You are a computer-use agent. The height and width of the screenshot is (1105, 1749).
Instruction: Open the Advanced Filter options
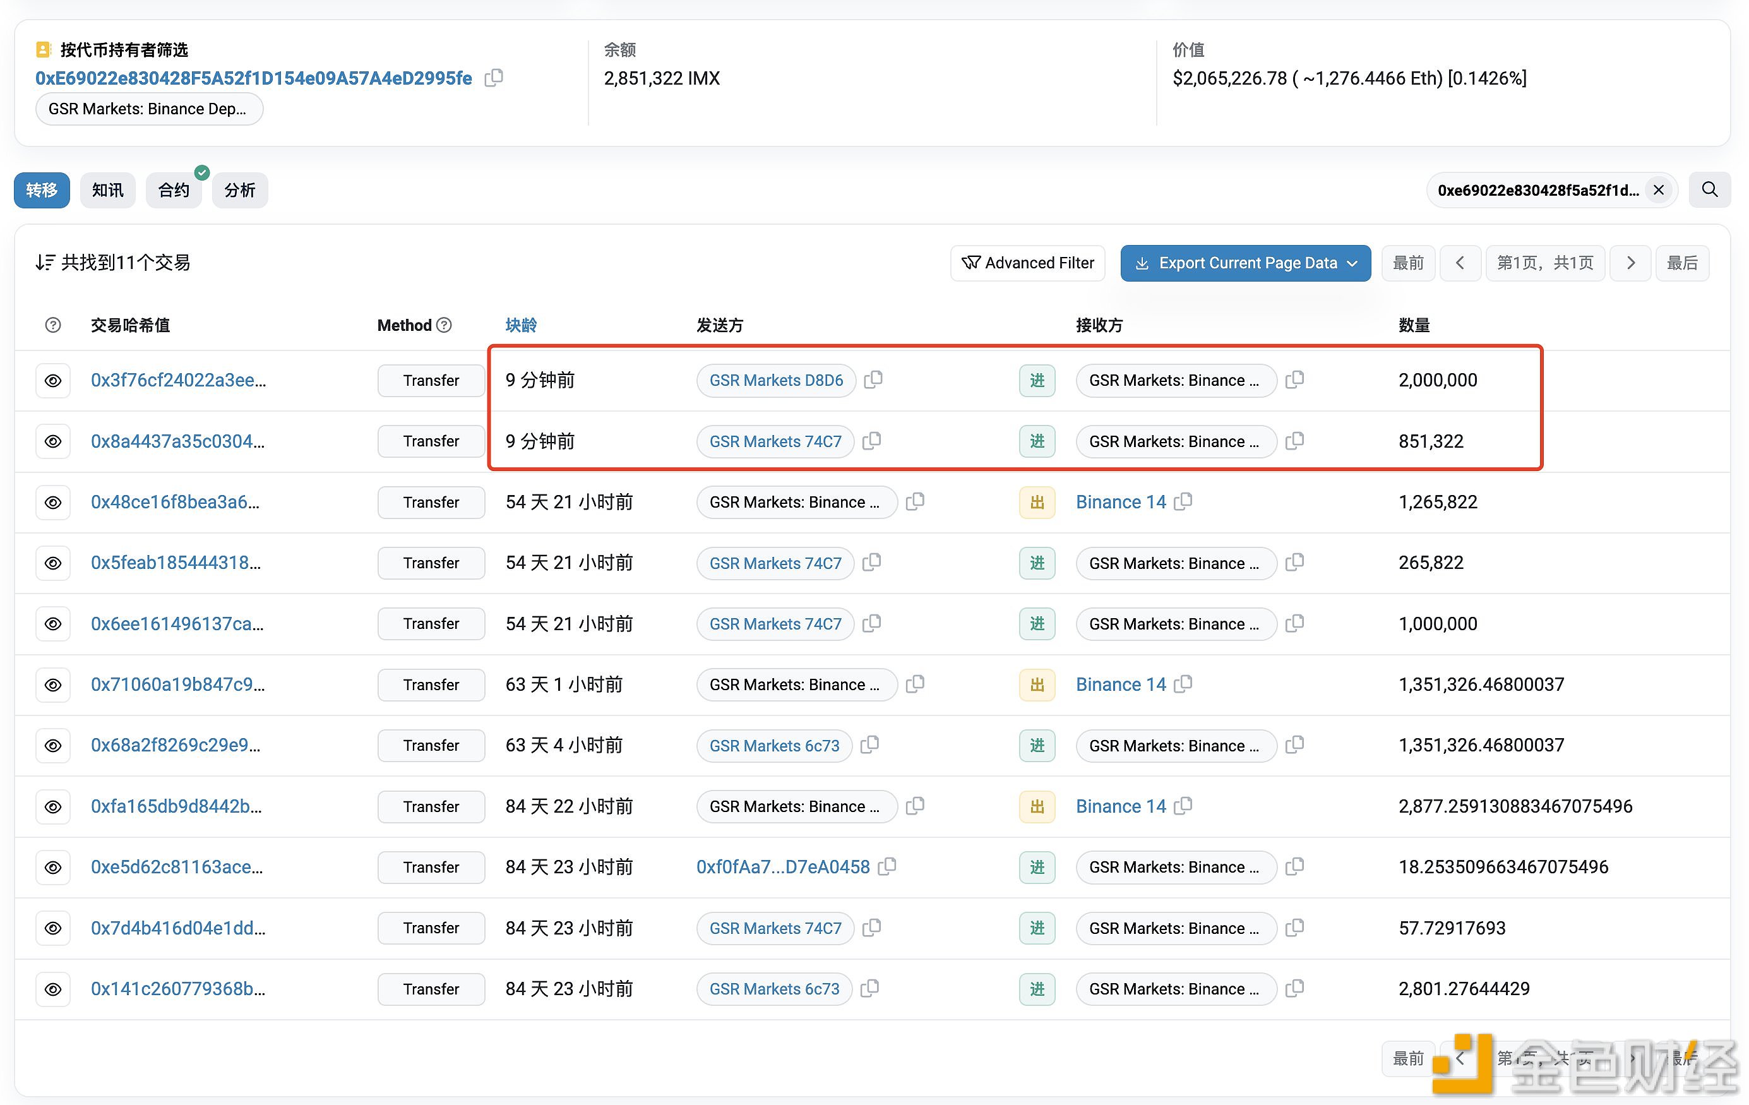pos(1028,263)
